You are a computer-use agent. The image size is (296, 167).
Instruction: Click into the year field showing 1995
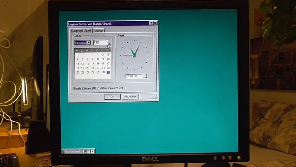point(101,43)
